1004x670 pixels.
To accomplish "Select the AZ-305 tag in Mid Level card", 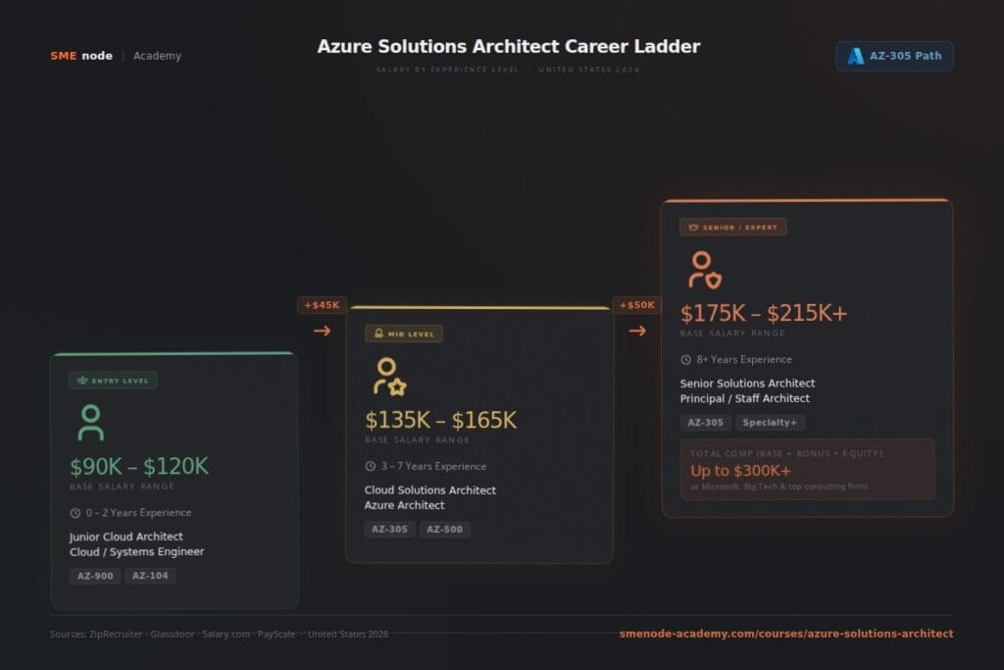I will pyautogui.click(x=389, y=529).
